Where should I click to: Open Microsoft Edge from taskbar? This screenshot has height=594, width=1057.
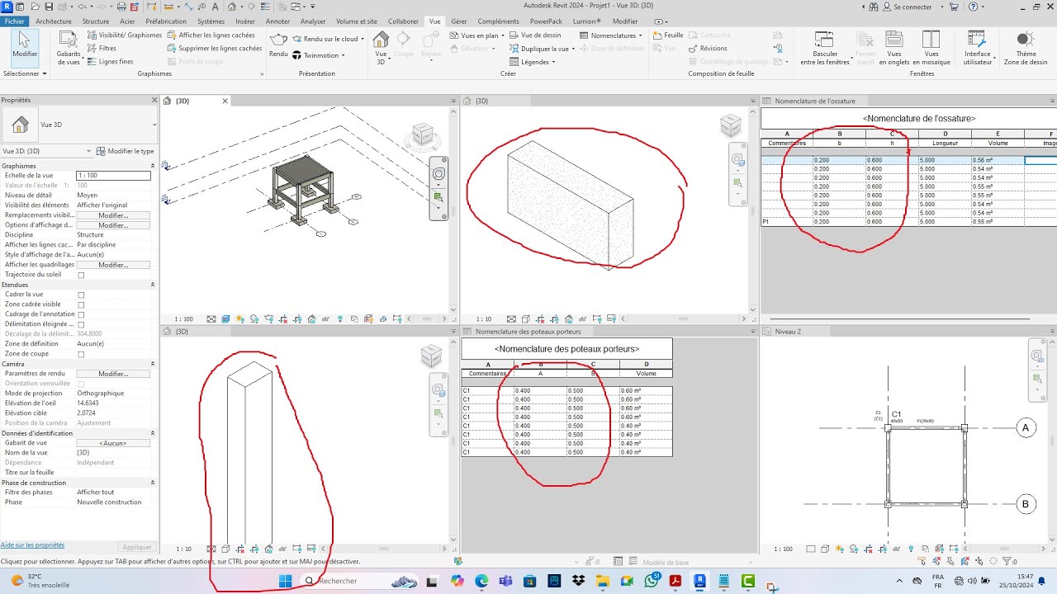(x=481, y=581)
